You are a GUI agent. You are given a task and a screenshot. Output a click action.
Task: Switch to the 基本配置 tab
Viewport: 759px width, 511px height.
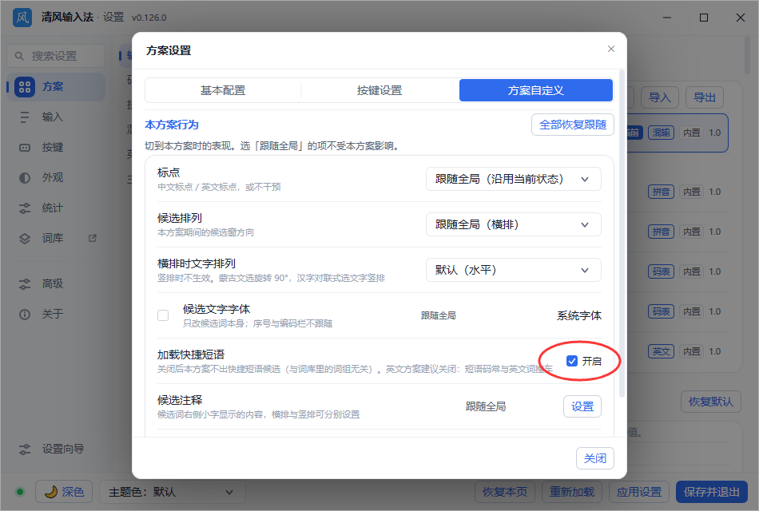(x=223, y=90)
